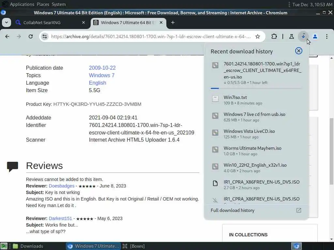The height and width of the screenshot is (250, 334).
Task: Open the Places menu
Action: [43, 4]
